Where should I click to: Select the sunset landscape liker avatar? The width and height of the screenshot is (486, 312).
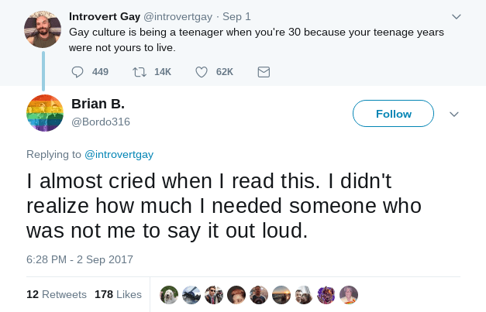pyautogui.click(x=281, y=295)
